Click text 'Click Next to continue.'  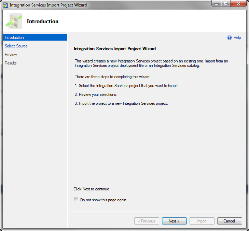[x=92, y=189]
